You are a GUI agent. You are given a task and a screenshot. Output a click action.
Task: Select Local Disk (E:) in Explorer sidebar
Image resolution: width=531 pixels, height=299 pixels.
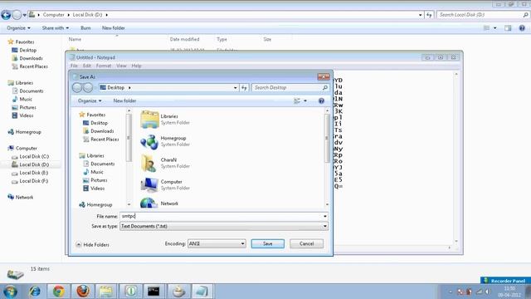(30, 173)
